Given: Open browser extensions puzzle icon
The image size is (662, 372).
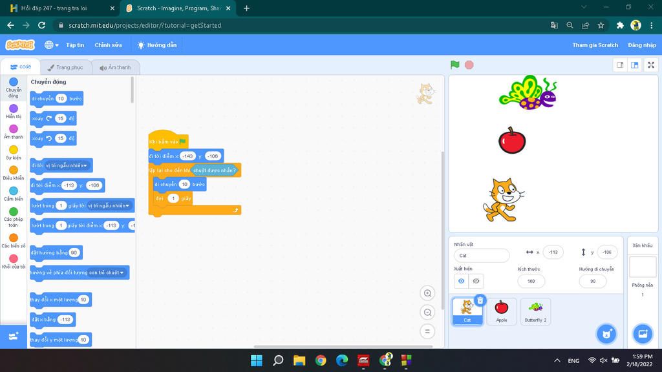Looking at the screenshot, I should coord(620,25).
